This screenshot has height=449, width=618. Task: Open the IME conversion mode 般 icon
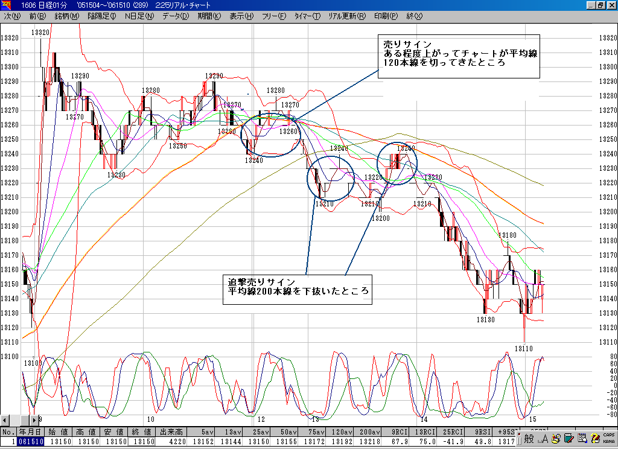[529, 439]
